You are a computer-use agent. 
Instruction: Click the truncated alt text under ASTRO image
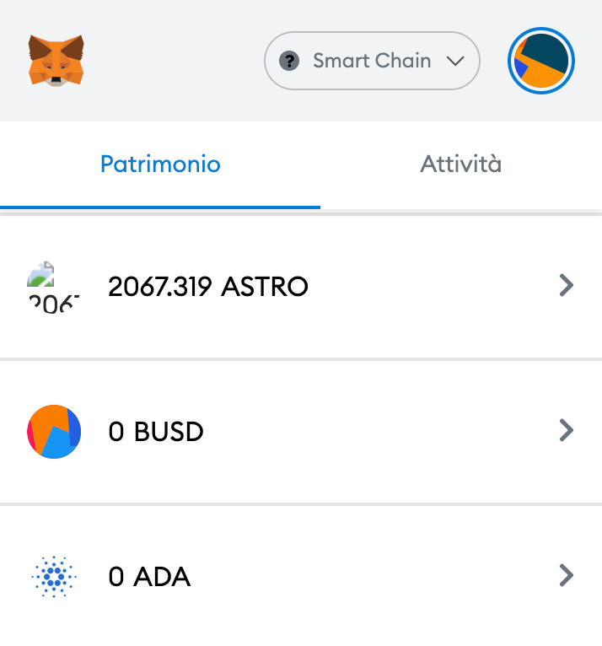point(54,304)
